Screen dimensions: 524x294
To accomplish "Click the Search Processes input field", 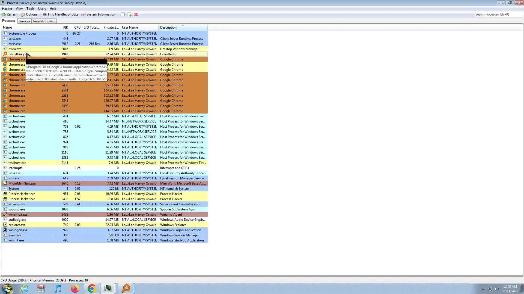I will click(498, 14).
